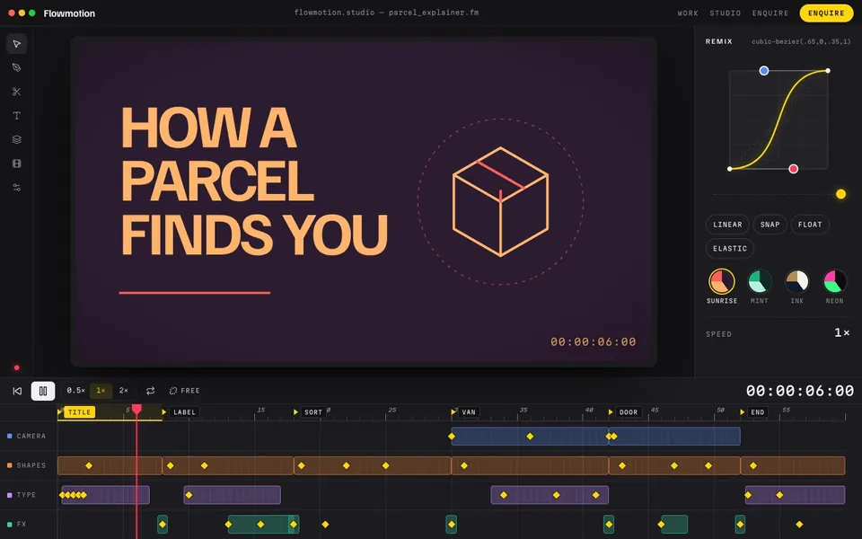Select the arrow selection tool

point(16,43)
